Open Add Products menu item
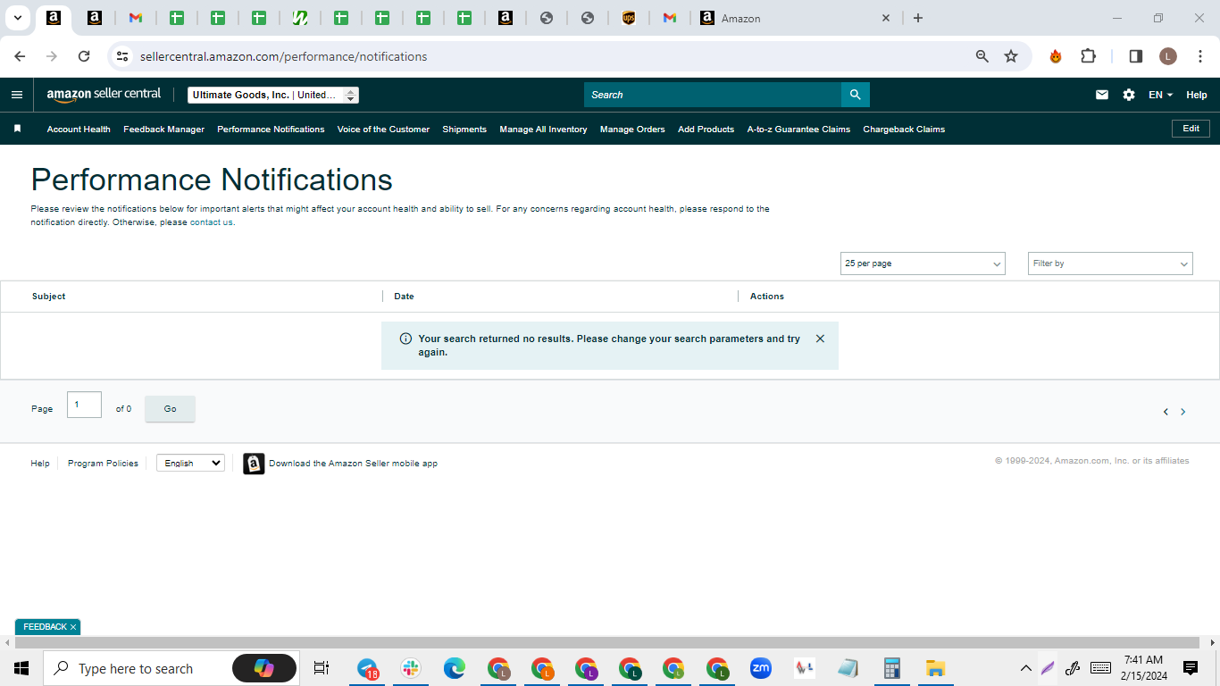Screen dimensions: 1220x686 point(706,129)
